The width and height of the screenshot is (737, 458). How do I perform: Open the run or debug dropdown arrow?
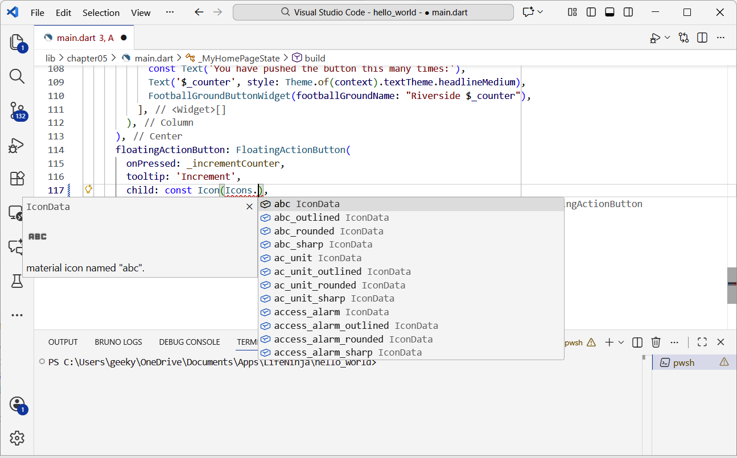coord(667,38)
